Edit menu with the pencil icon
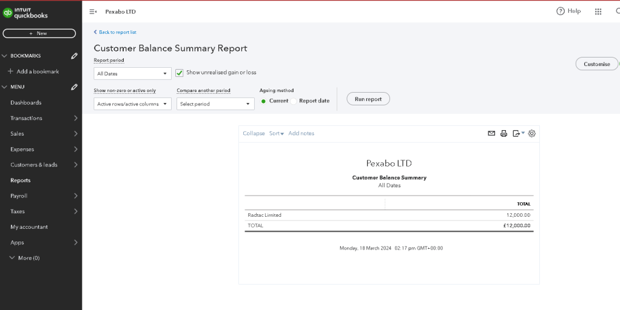Image resolution: width=620 pixels, height=310 pixels. pyautogui.click(x=74, y=87)
